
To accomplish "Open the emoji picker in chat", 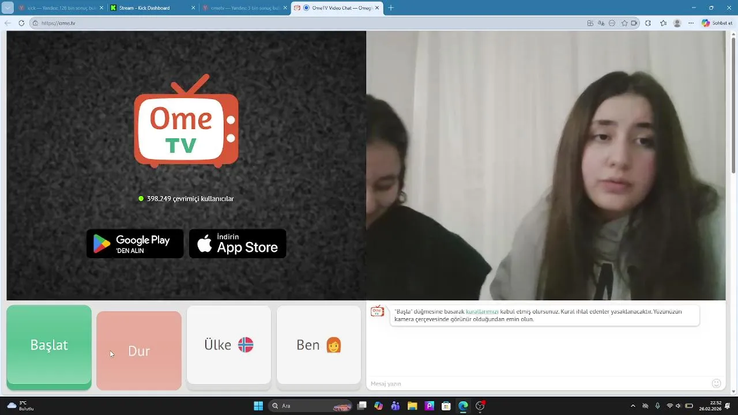I will [x=716, y=383].
